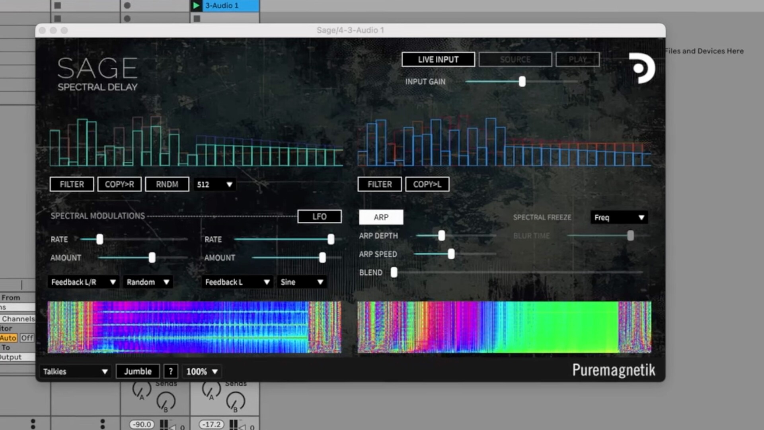The width and height of the screenshot is (764, 430).
Task: Click the -90.0 volume value field
Action: 142,424
